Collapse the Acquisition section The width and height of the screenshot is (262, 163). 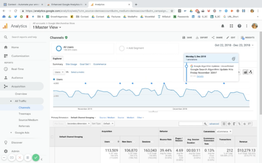(18, 86)
